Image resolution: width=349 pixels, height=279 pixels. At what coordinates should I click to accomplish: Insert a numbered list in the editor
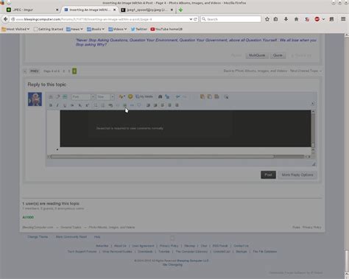(x=103, y=105)
